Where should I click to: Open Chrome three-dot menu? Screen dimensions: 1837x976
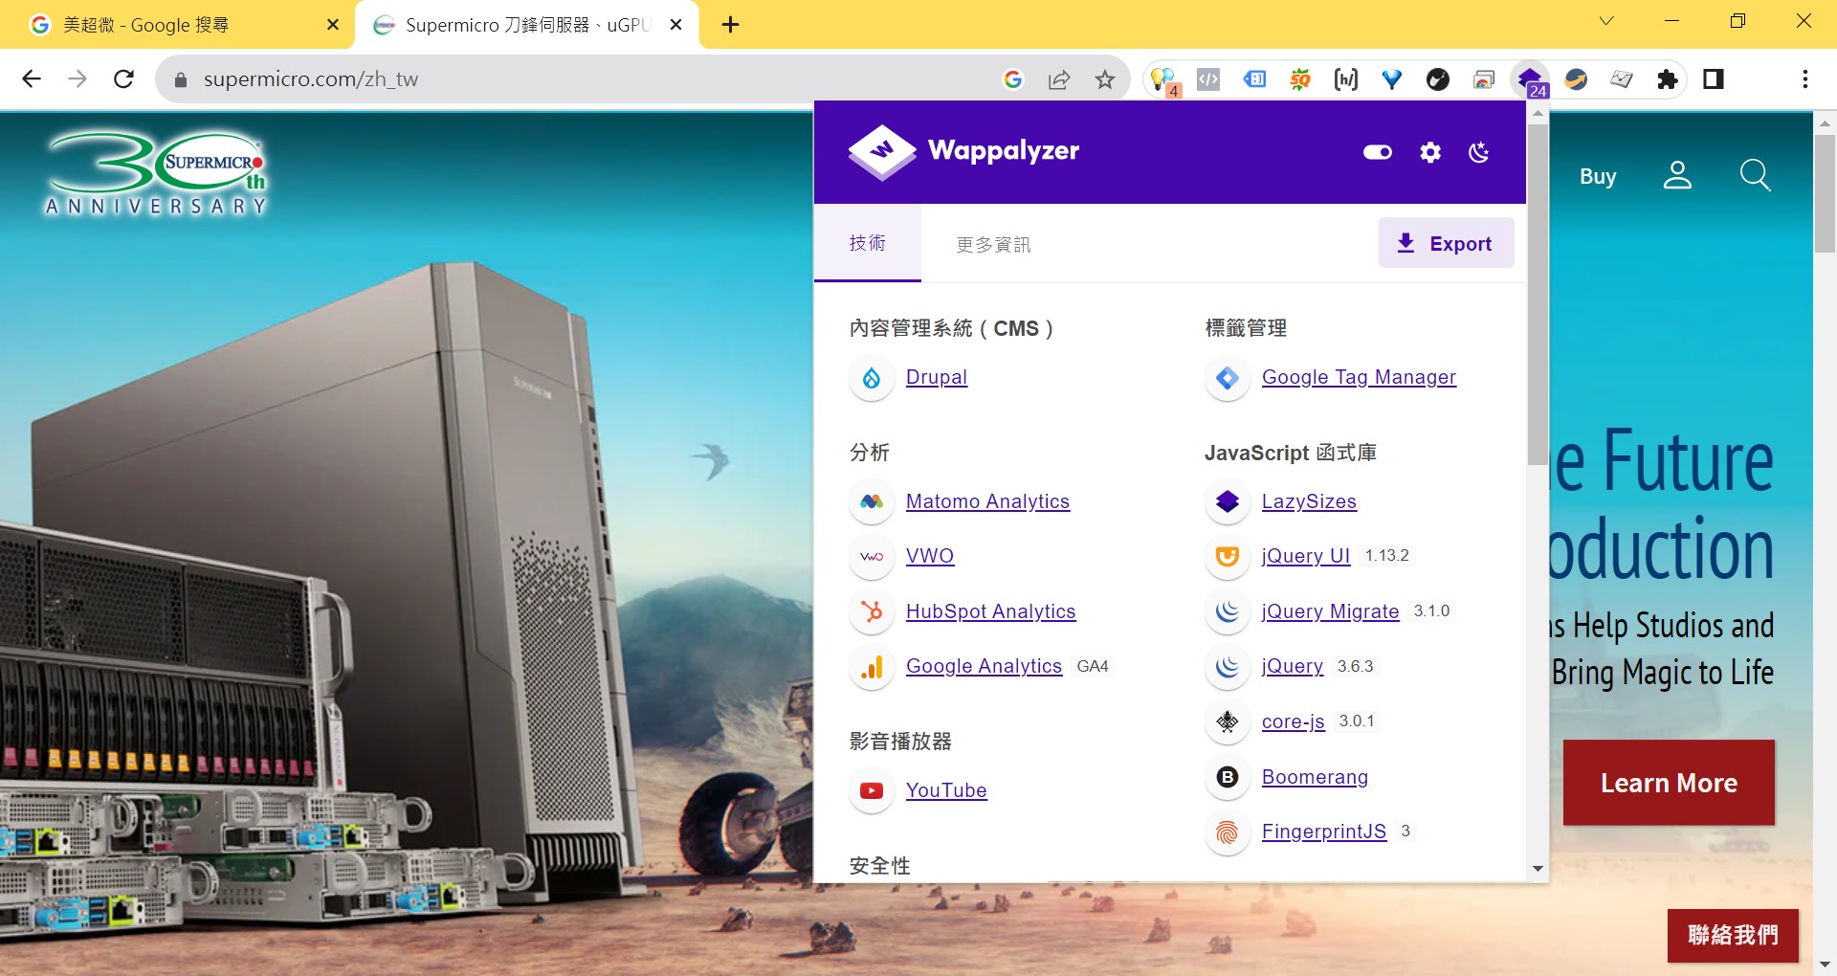point(1805,79)
